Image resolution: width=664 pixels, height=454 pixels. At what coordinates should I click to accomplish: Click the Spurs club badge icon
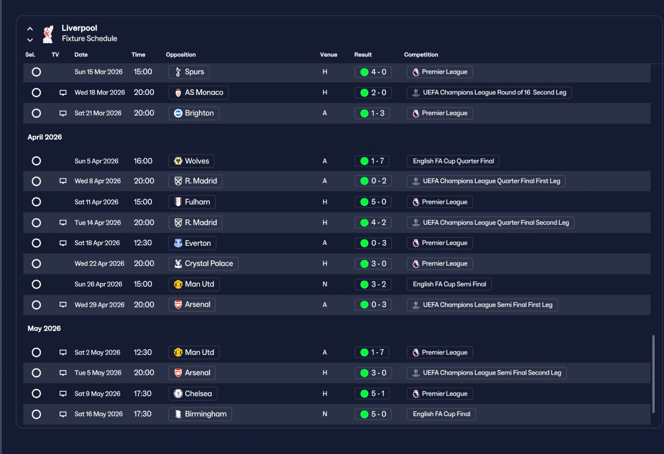tap(178, 72)
